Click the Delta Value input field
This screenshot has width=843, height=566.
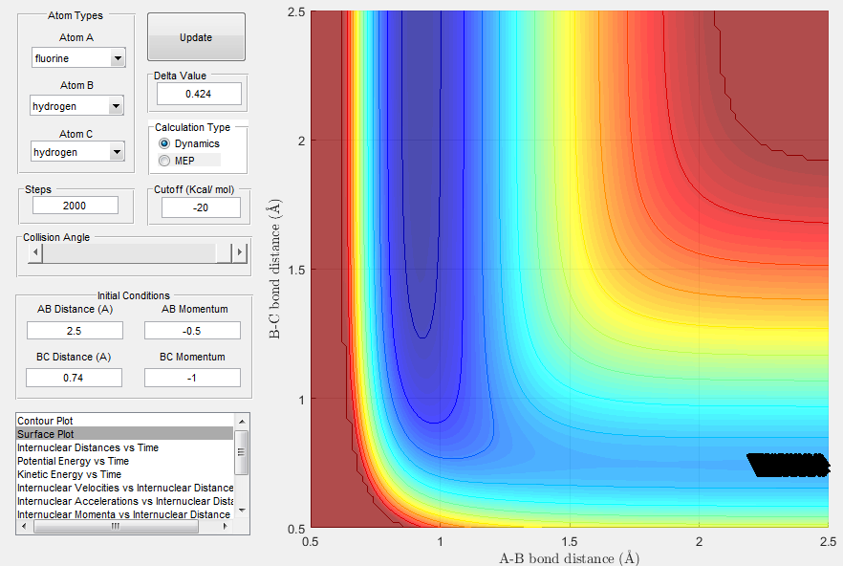199,94
